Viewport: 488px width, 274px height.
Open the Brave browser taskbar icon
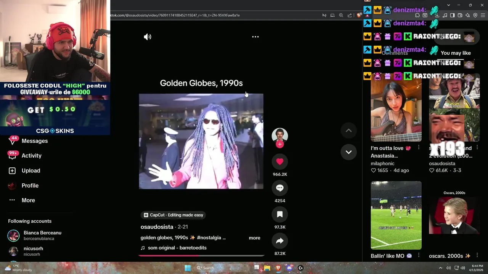[278, 268]
